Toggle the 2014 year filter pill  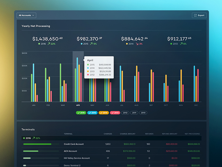tap(104, 113)
